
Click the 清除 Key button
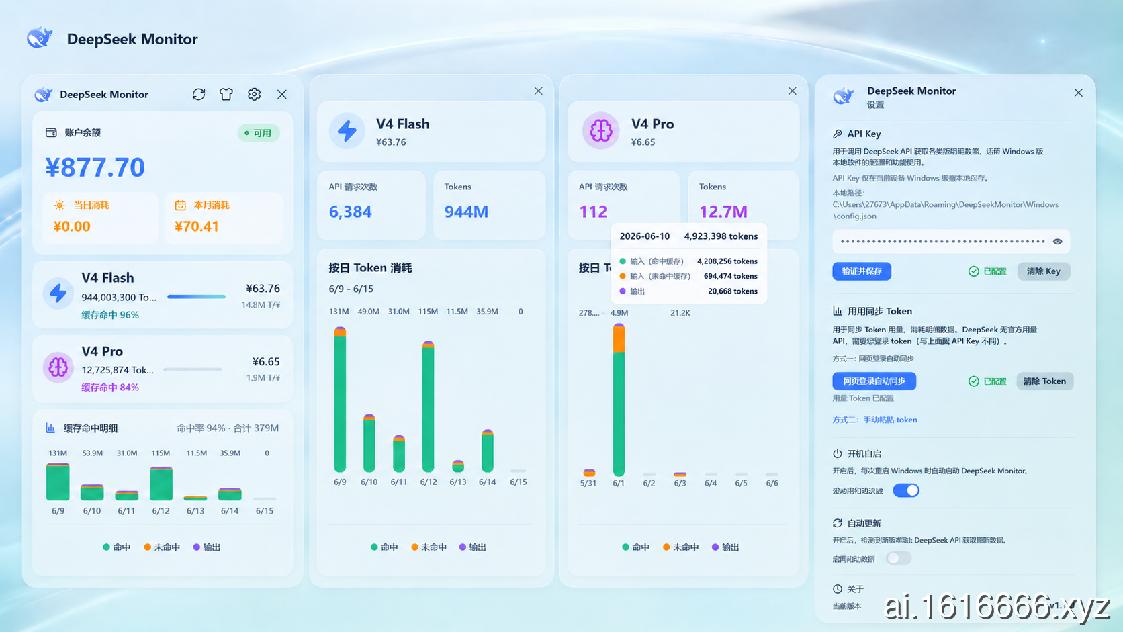(1044, 271)
